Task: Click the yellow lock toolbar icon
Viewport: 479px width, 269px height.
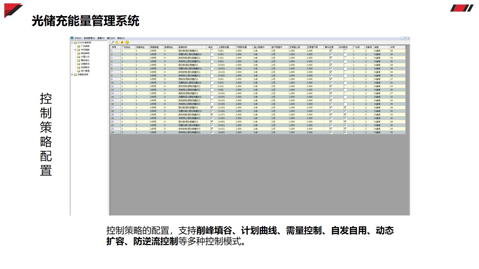Action: click(117, 42)
